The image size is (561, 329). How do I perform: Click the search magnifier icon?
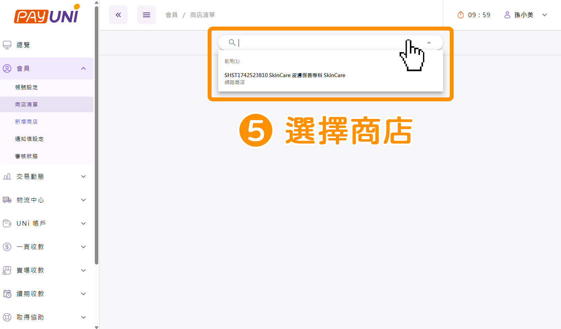pos(232,42)
